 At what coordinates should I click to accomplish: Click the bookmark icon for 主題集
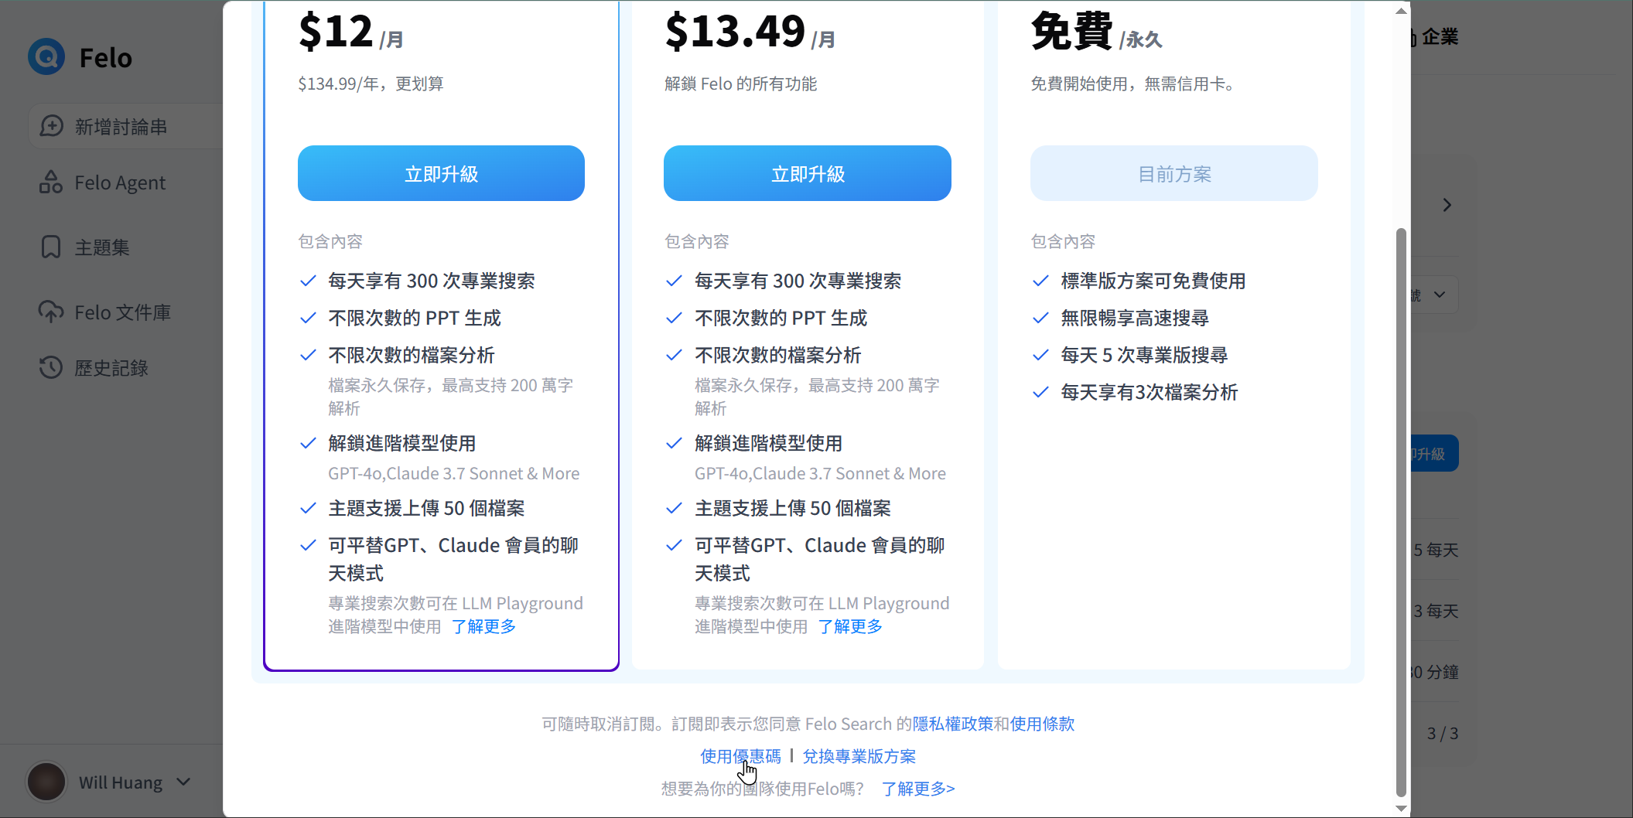[51, 247]
